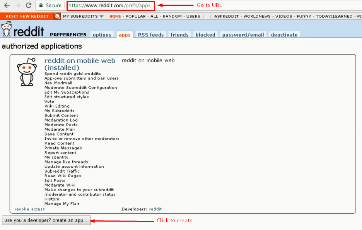Screen dimensions: 362x230
Task: Open the reddit developer link
Action: [x=155, y=209]
